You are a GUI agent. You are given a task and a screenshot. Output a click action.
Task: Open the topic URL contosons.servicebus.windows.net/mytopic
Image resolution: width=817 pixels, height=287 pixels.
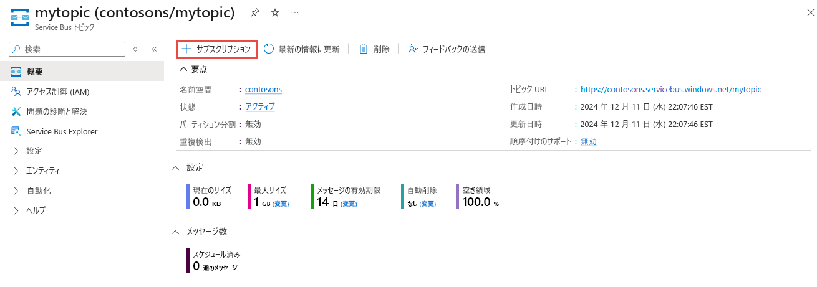670,90
